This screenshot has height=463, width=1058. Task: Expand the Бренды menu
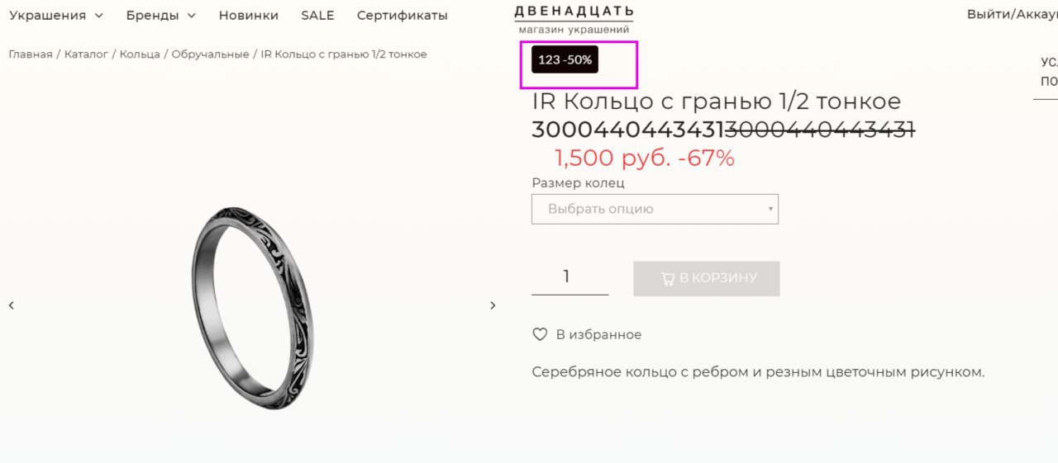161,16
